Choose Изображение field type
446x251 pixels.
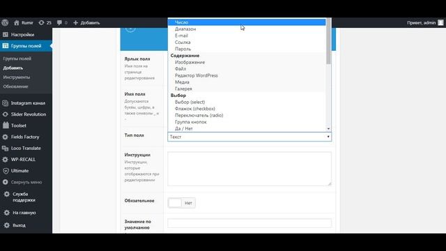pos(247,62)
